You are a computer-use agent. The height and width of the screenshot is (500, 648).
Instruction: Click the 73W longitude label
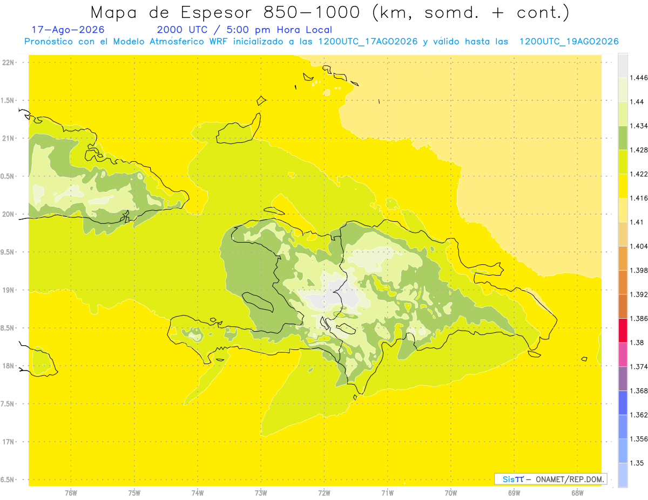[261, 493]
